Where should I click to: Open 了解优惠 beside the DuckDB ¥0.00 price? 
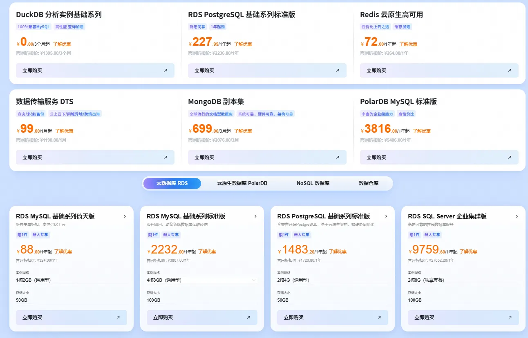(62, 44)
